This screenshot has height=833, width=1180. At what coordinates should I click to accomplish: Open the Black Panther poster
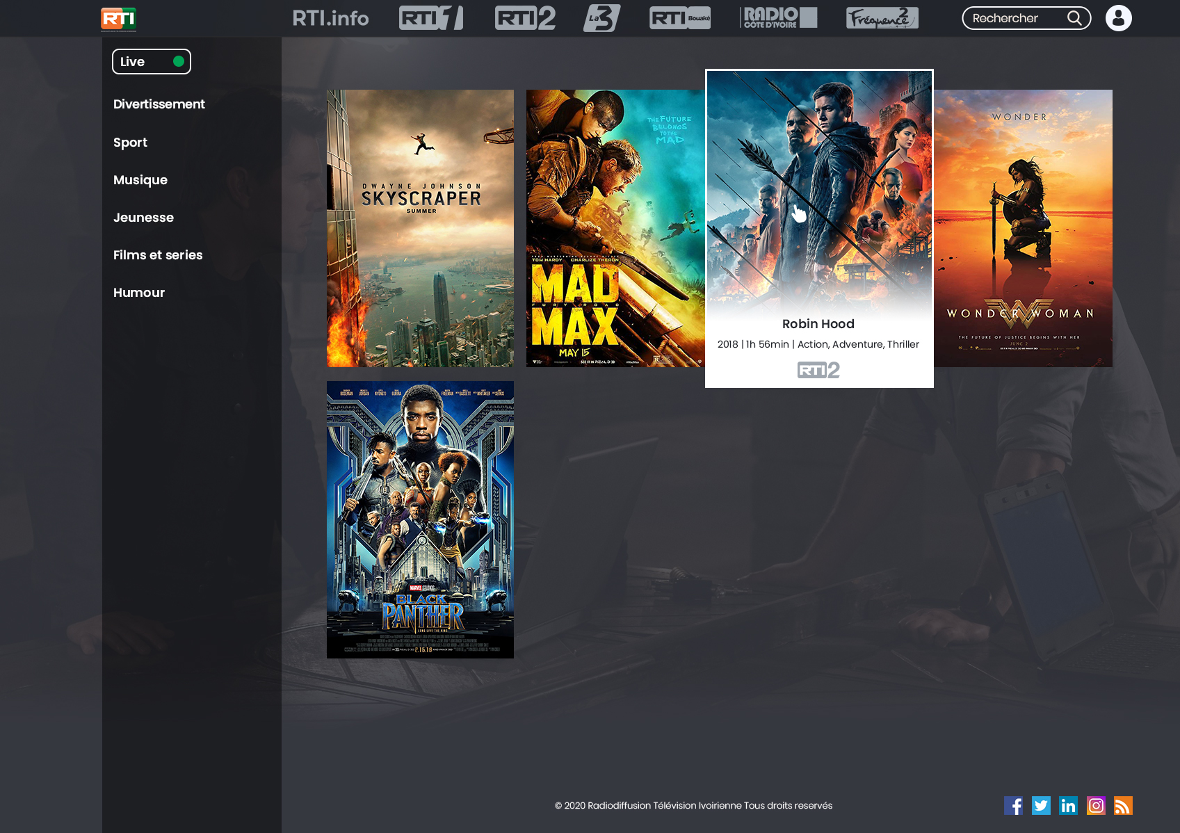pyautogui.click(x=419, y=519)
